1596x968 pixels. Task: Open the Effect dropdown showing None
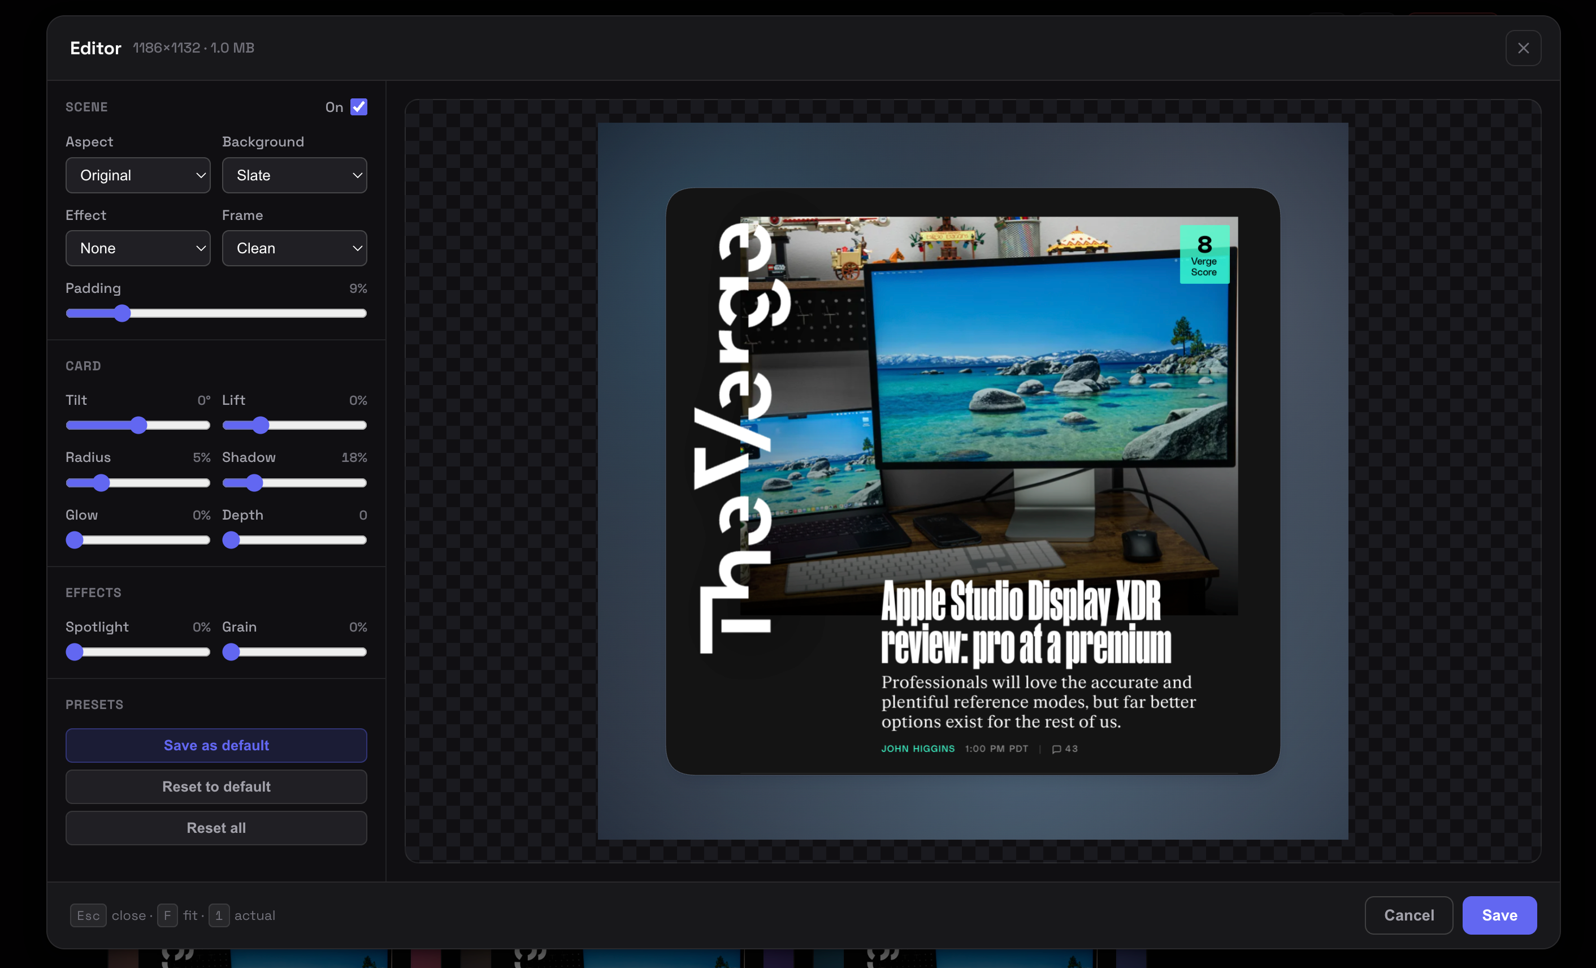click(138, 248)
